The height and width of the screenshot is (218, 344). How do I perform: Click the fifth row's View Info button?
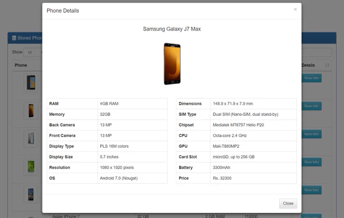pyautogui.click(x=311, y=190)
